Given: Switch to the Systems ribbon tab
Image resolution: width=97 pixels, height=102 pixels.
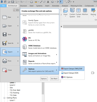Looking at the screenshot, I should tap(39, 6).
